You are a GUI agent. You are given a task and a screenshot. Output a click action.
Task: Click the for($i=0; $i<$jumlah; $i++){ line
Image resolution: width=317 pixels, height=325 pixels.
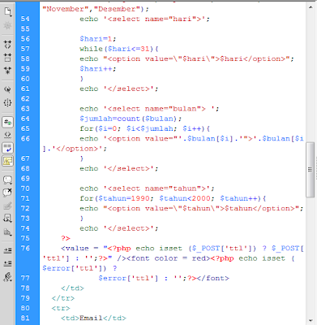tap(145, 128)
